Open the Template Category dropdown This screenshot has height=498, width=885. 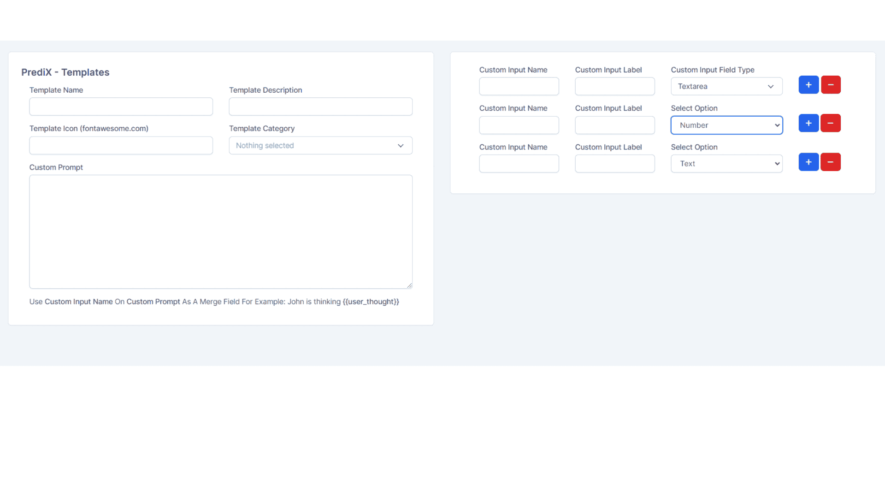point(321,146)
